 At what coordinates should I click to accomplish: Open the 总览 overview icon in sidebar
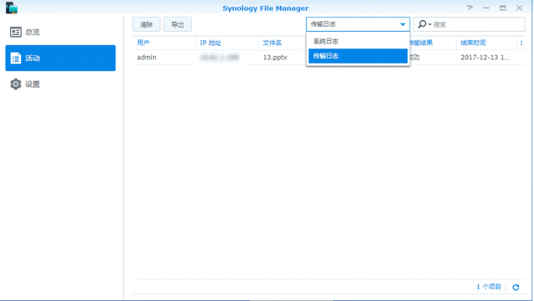[16, 32]
